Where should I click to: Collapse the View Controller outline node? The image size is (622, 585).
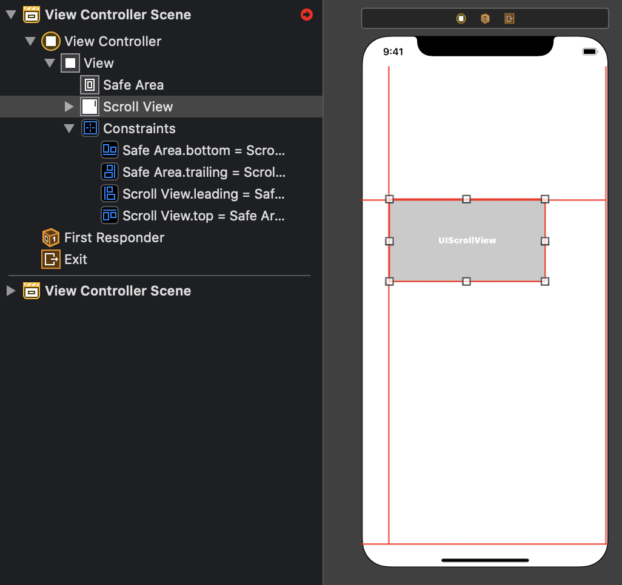30,41
